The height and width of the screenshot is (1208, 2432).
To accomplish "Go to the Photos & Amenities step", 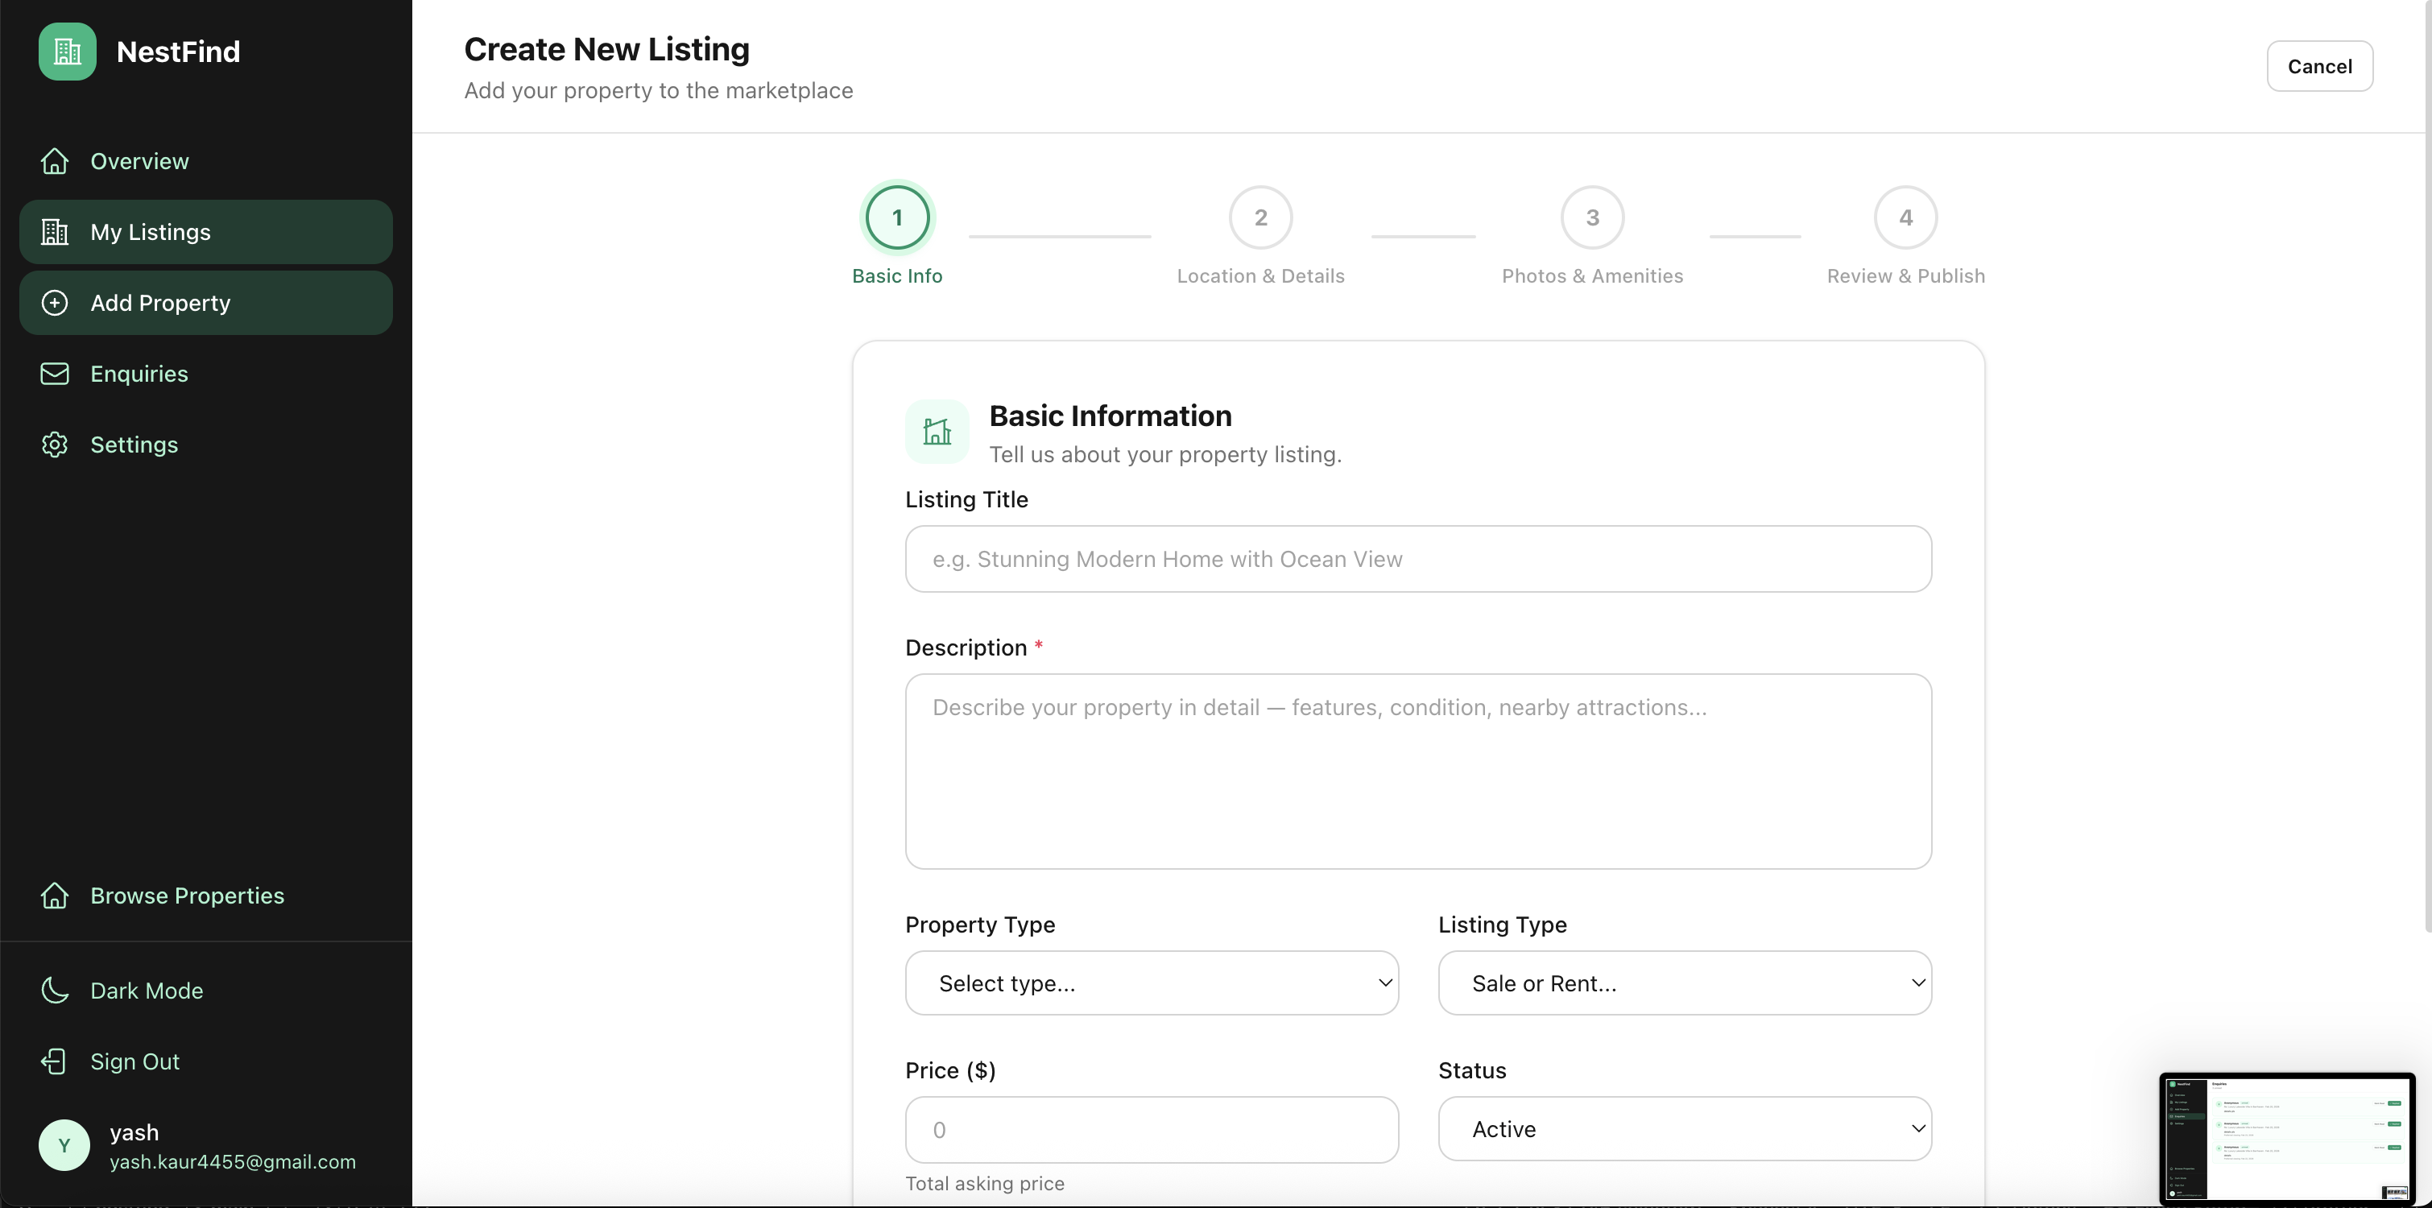I will tap(1592, 217).
